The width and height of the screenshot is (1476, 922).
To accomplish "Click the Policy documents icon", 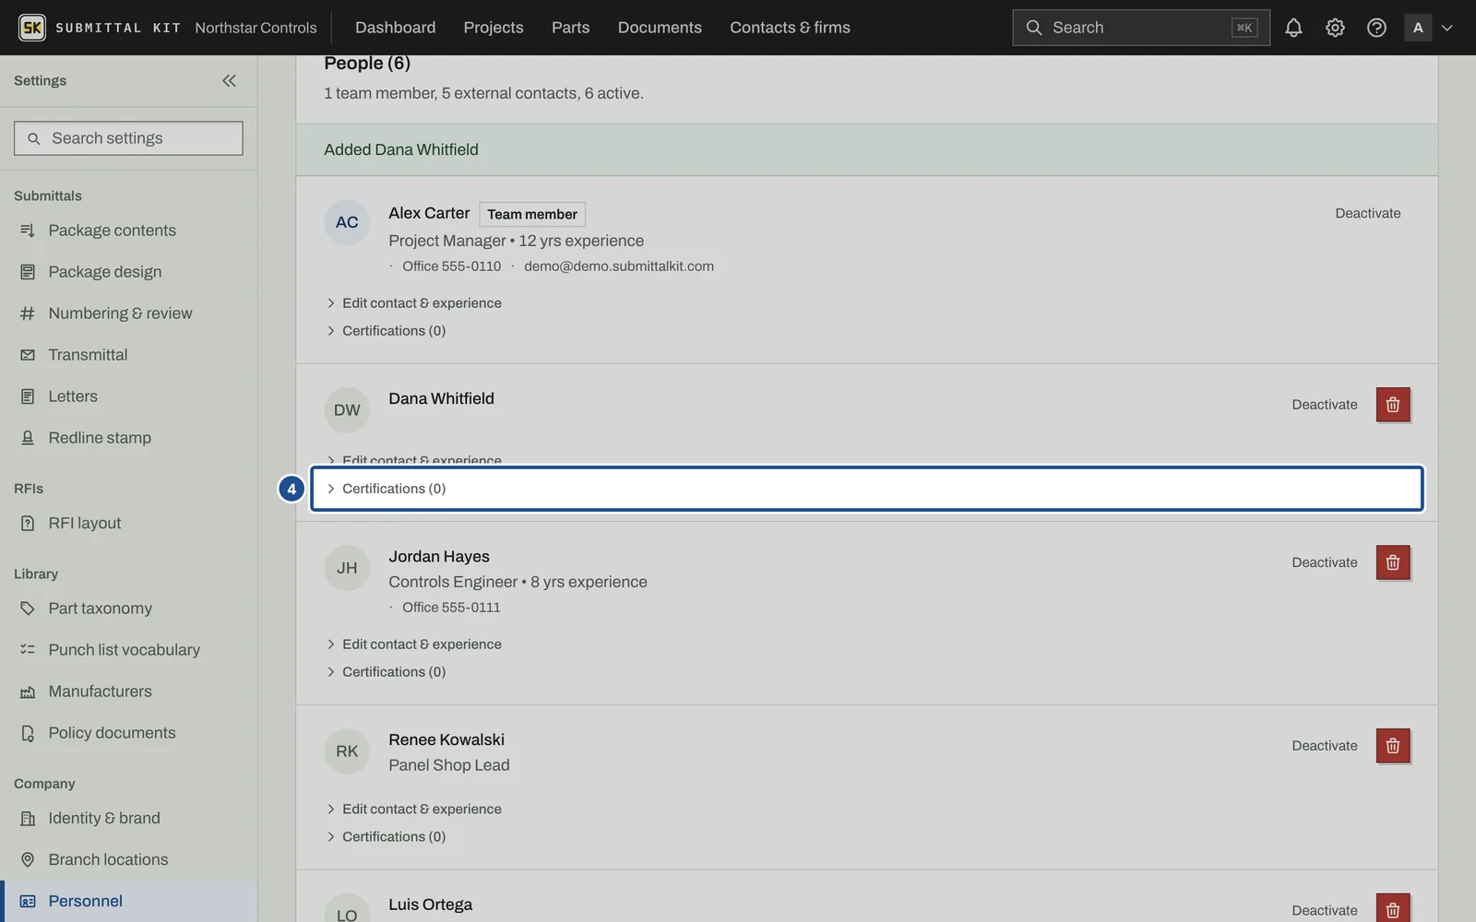I will 28,733.
